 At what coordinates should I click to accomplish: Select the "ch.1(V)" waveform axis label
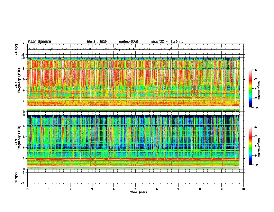click(16, 49)
